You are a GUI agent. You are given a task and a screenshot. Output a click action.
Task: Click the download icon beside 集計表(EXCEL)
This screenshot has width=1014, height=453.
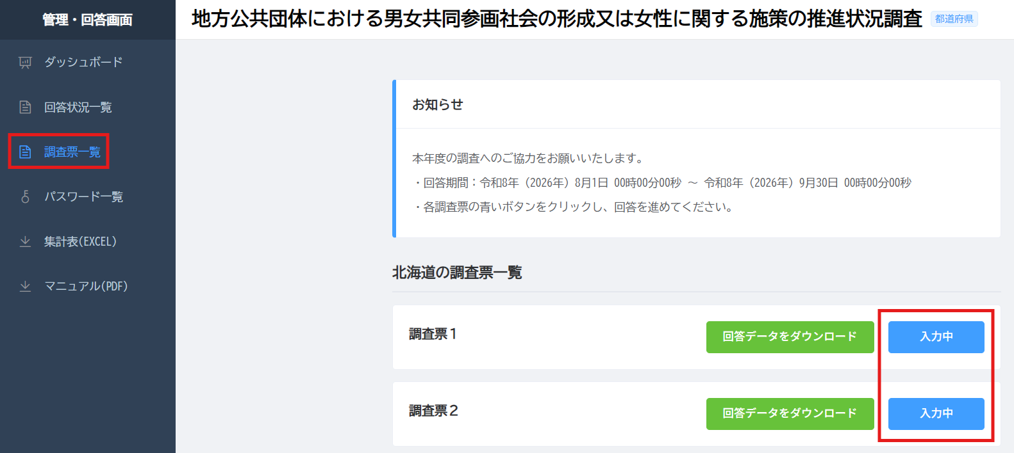coord(25,241)
